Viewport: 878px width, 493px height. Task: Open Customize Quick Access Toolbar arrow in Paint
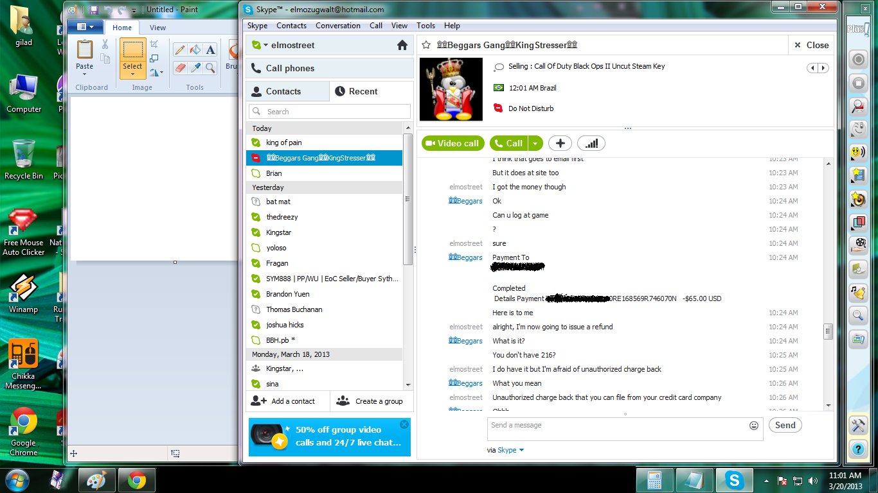tap(134, 11)
